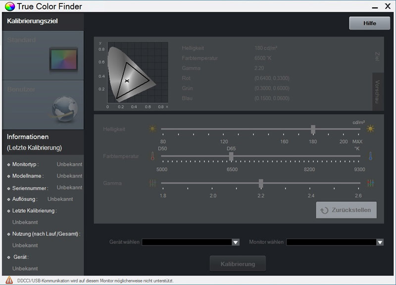
Task: Click the Helligkeit slider handle at 180
Action: click(x=313, y=129)
